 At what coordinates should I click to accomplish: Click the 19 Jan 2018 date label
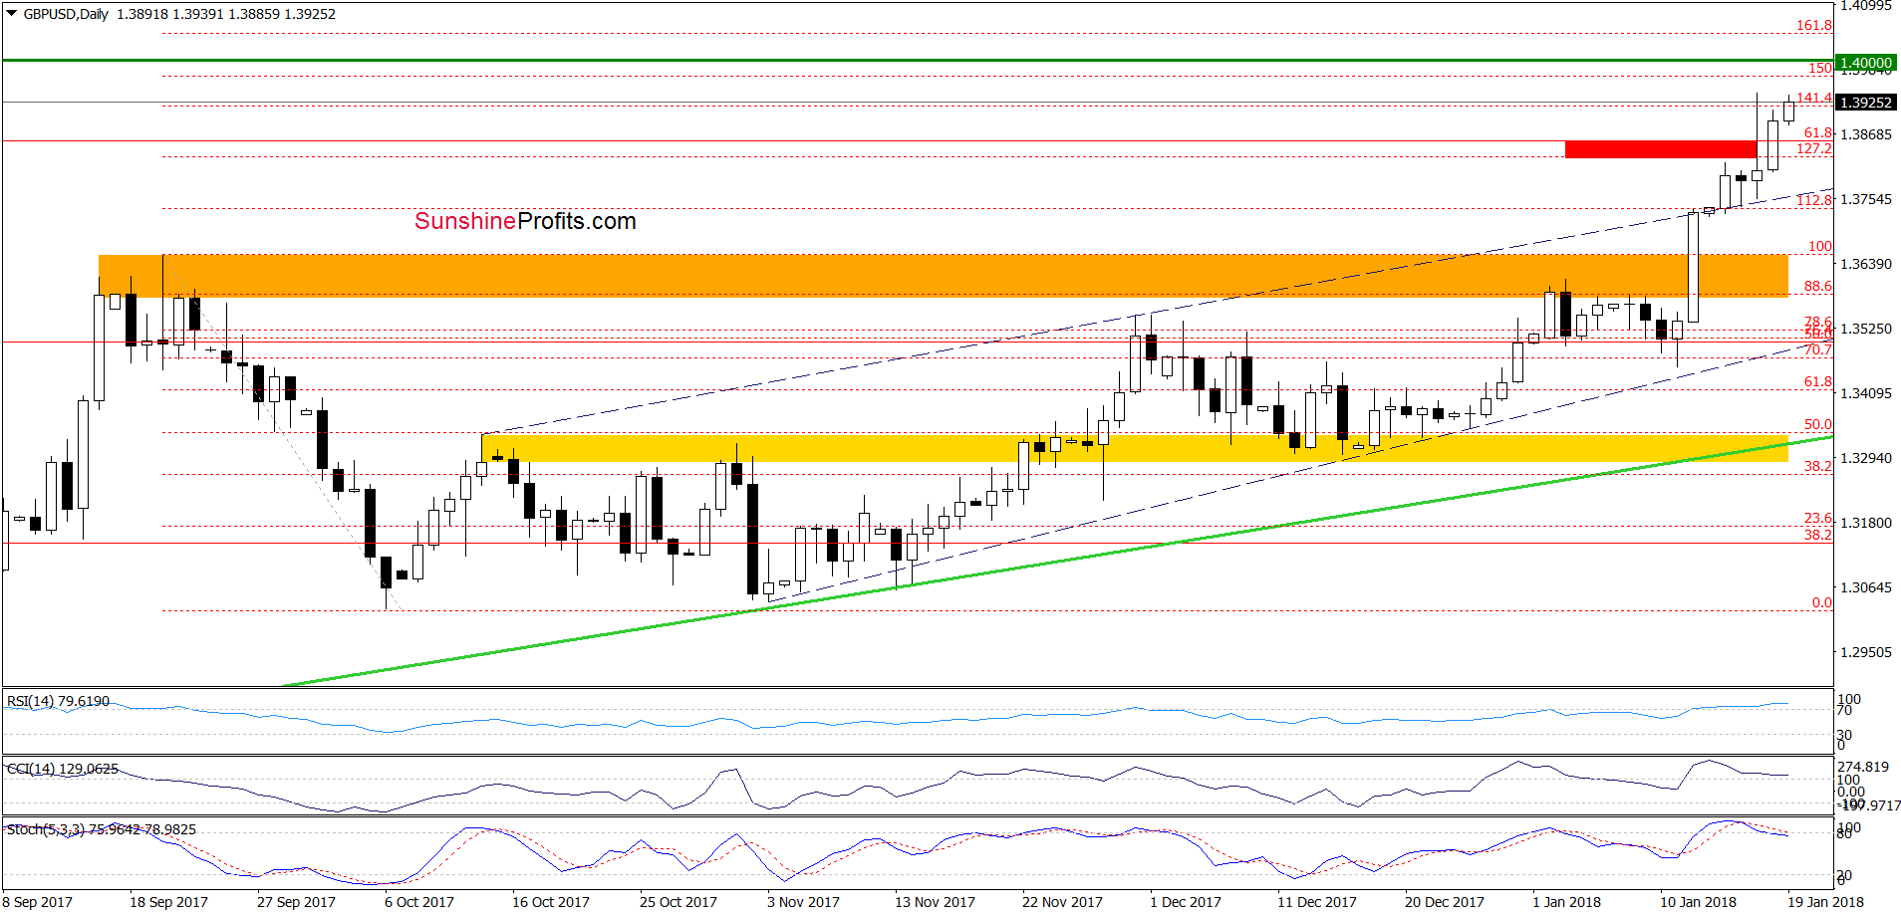[1825, 902]
